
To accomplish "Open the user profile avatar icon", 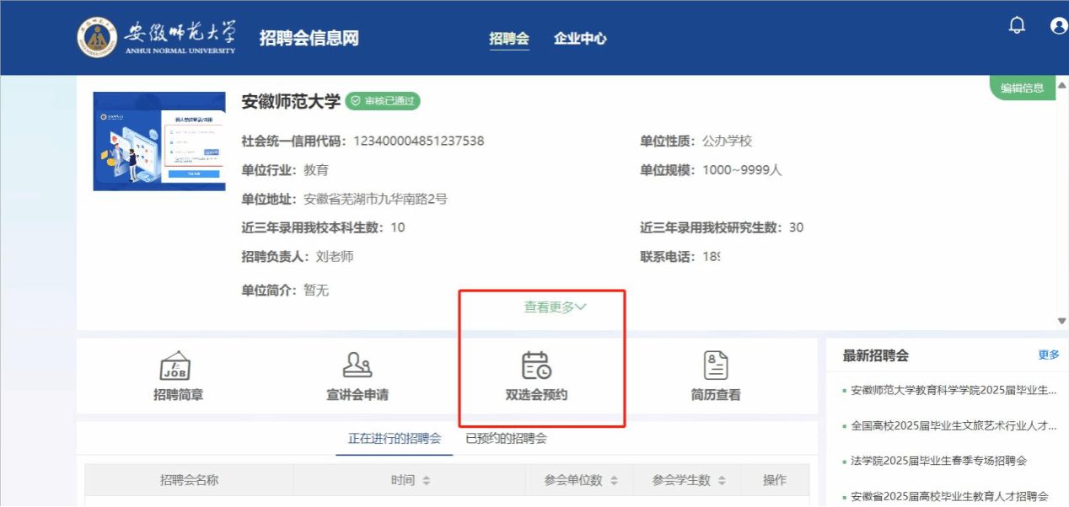I will pyautogui.click(x=1060, y=26).
